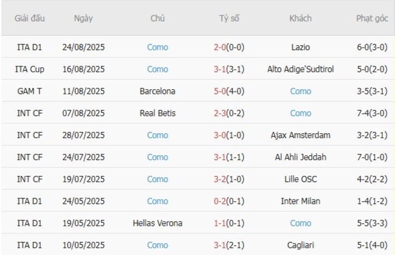
Task: Click the 2-3(0-2) score
Action: tap(229, 113)
